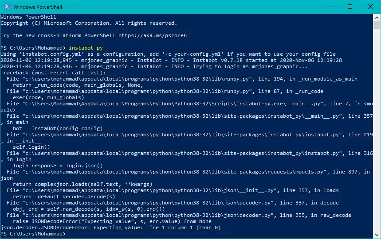This screenshot has width=381, height=239.
Task: Maximize the Windows PowerShell window
Action: tap(350, 7)
